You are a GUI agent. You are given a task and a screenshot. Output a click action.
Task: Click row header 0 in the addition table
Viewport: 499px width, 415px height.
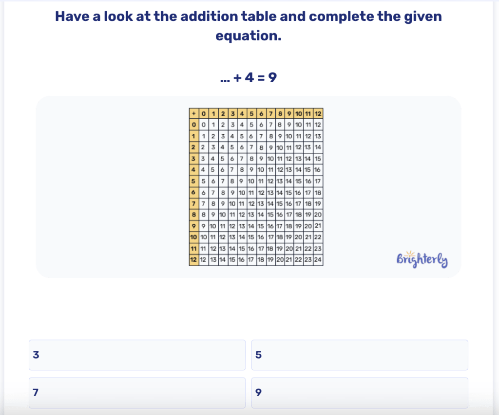(193, 125)
